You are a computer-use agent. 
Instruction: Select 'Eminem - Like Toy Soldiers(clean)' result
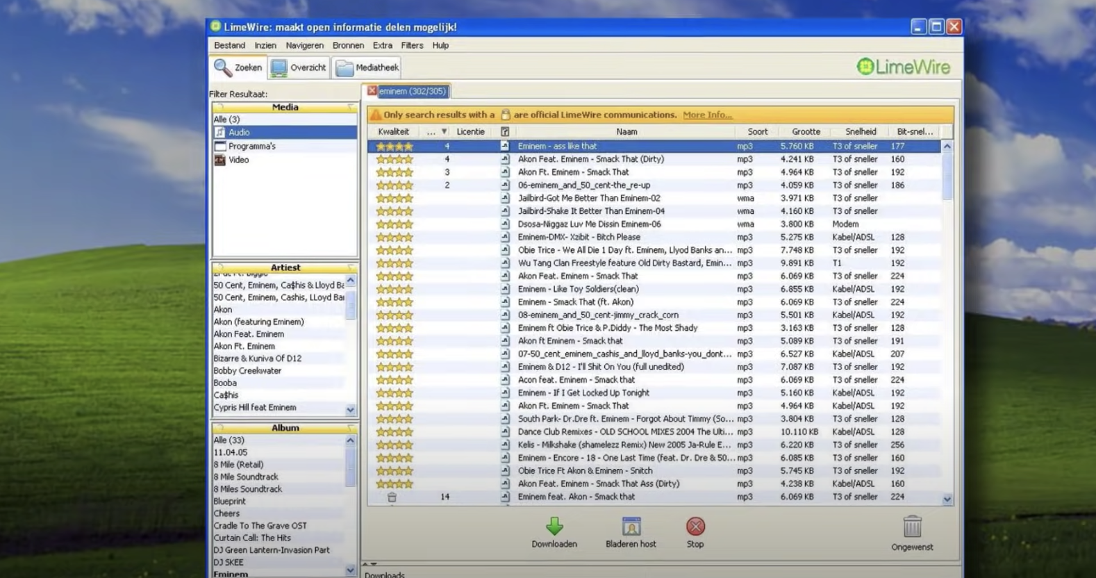coord(654,289)
